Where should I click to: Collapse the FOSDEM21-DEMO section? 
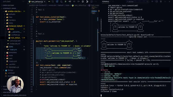coord(9,8)
